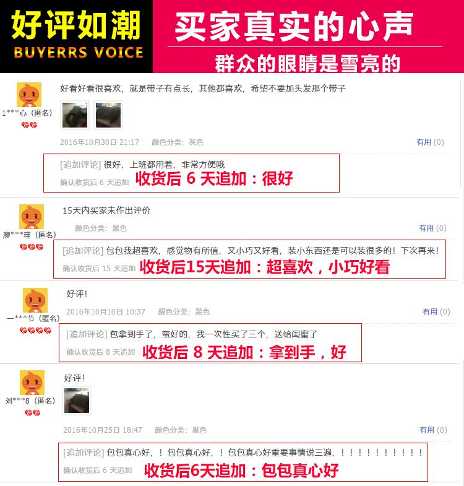Click username 1***心 (匿名)
464x486 pixels.
click(x=27, y=113)
